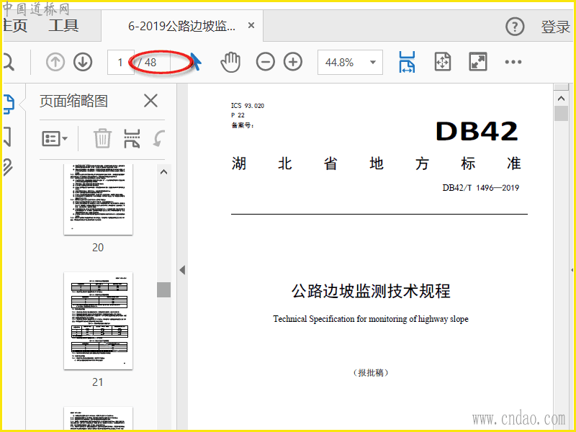
Task: Switch to full screen mode
Action: click(478, 62)
